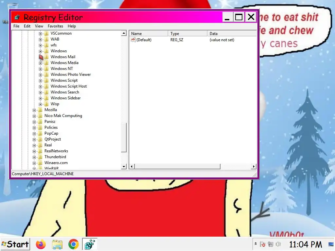
Task: Click the taskbar clock showing 11:04 PM
Action: coord(306,244)
